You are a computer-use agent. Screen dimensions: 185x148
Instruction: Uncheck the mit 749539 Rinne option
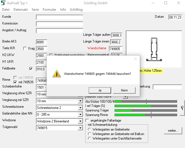click(x=15, y=82)
